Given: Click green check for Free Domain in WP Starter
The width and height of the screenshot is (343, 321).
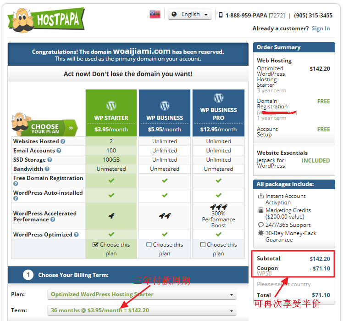Looking at the screenshot, I should click(x=111, y=181).
